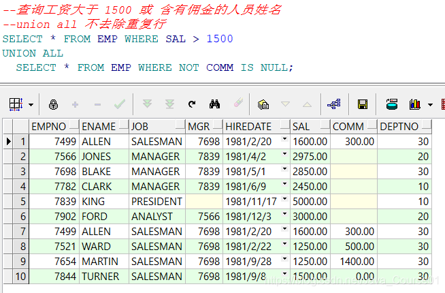The image size is (445, 293).
Task: Click the SAL column header
Action: point(310,127)
